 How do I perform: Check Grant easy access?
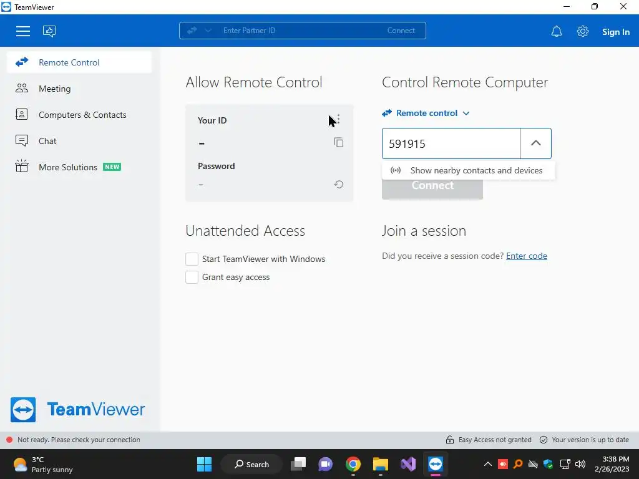click(192, 277)
